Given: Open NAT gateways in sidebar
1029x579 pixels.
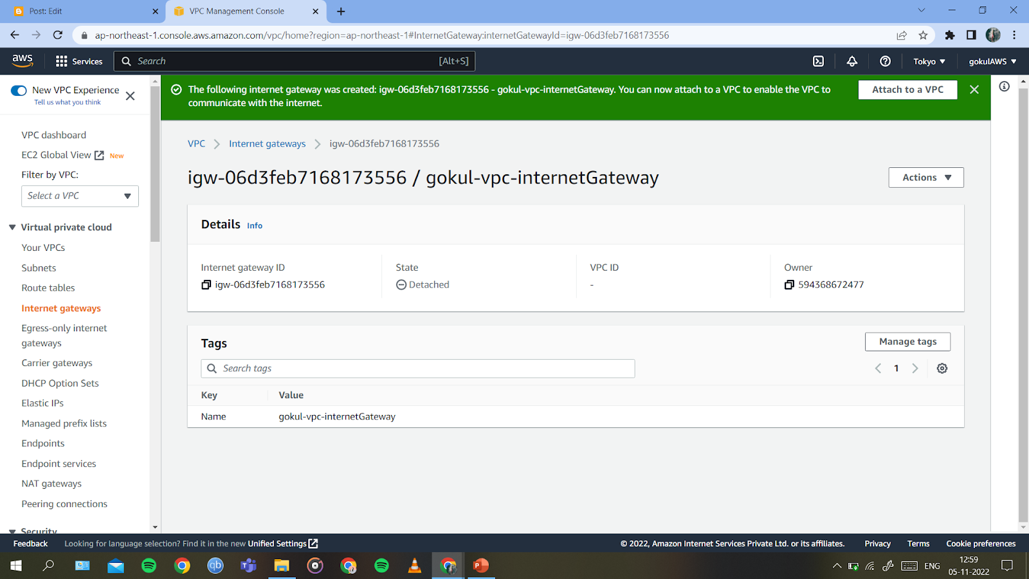Looking at the screenshot, I should pos(51,483).
